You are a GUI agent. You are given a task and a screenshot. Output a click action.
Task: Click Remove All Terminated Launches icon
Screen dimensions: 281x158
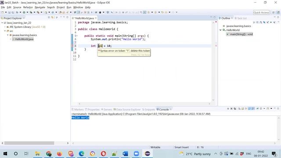pos(235,108)
